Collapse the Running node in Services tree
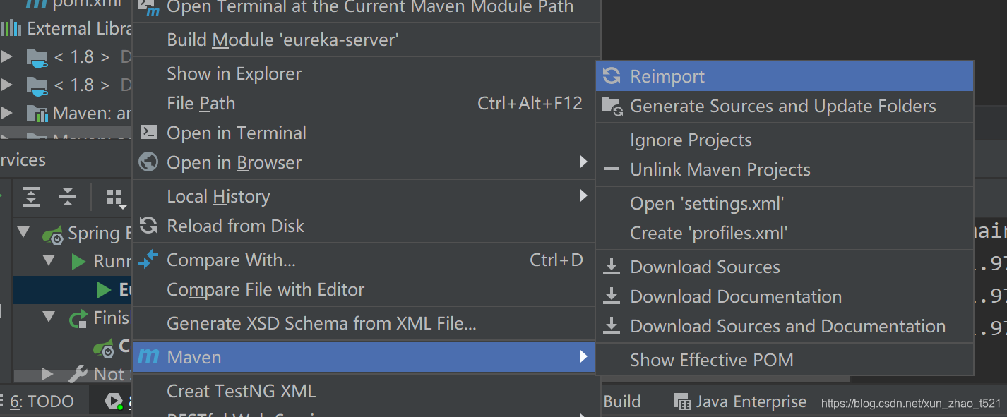The image size is (1007, 417). 49,261
